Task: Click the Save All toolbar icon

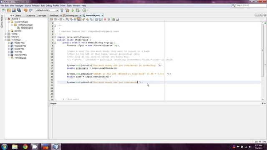Action: coord(19,10)
